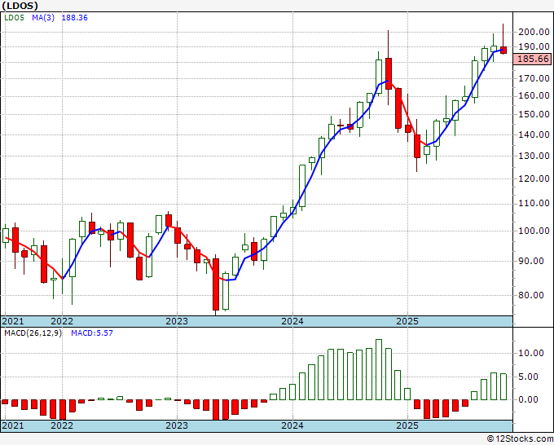The width and height of the screenshot is (554, 445).
Task: Click the 12Stocks.com copyright link
Action: click(520, 439)
